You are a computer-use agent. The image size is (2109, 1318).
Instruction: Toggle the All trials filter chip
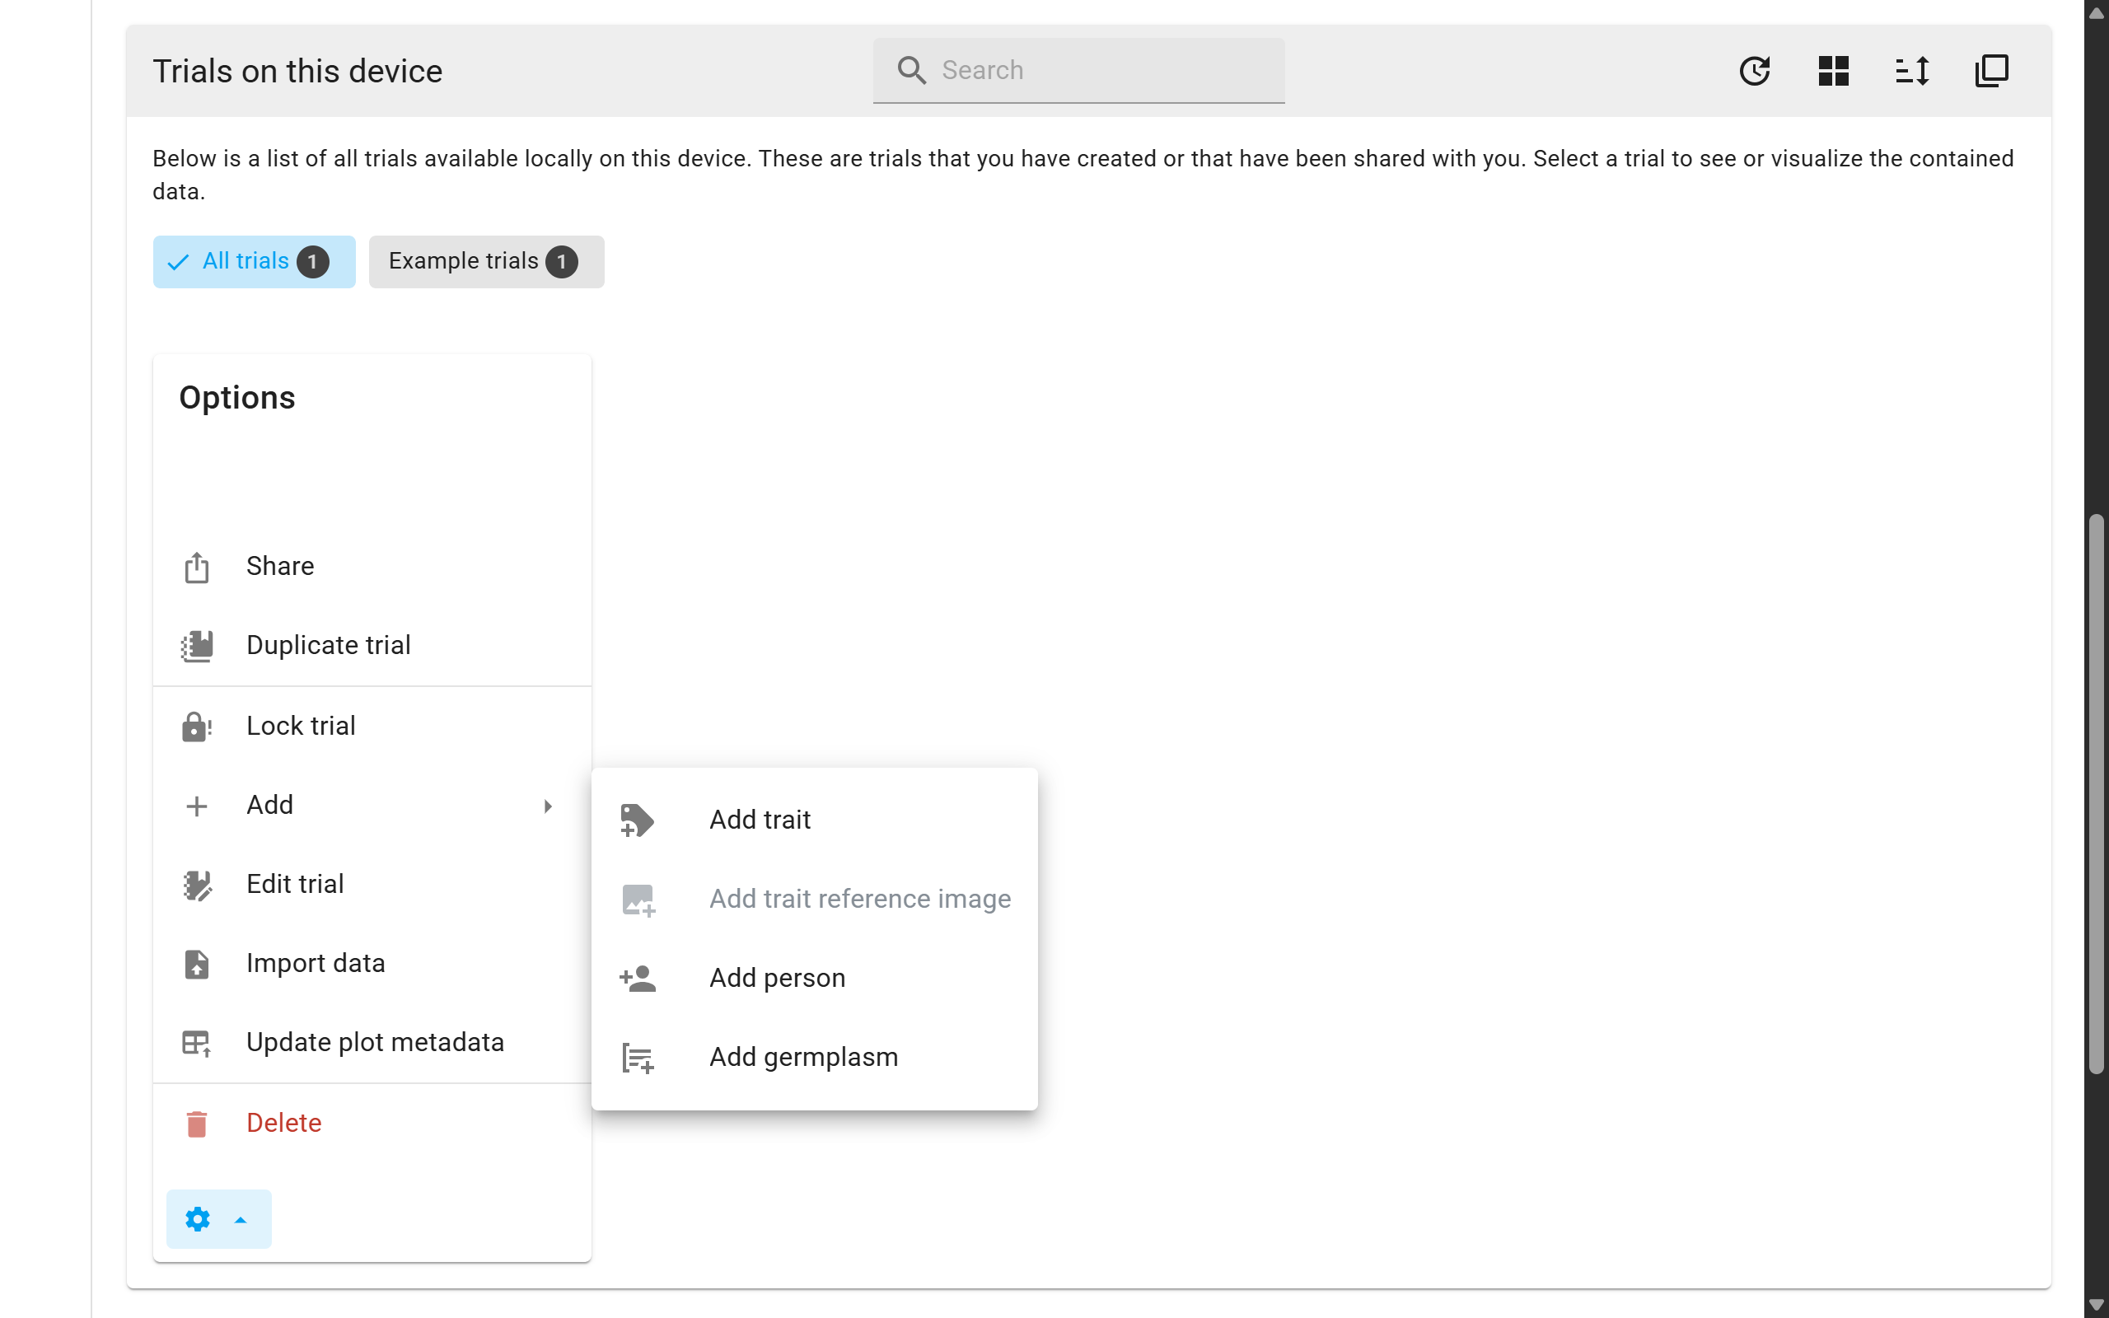click(254, 261)
